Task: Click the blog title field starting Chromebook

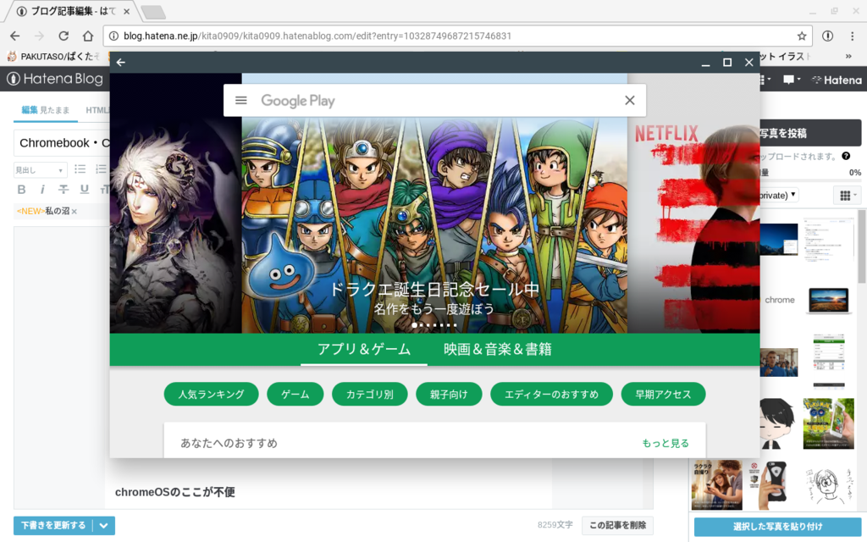Action: click(62, 142)
